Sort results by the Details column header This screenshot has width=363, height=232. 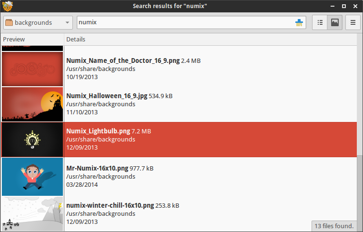(x=210, y=39)
